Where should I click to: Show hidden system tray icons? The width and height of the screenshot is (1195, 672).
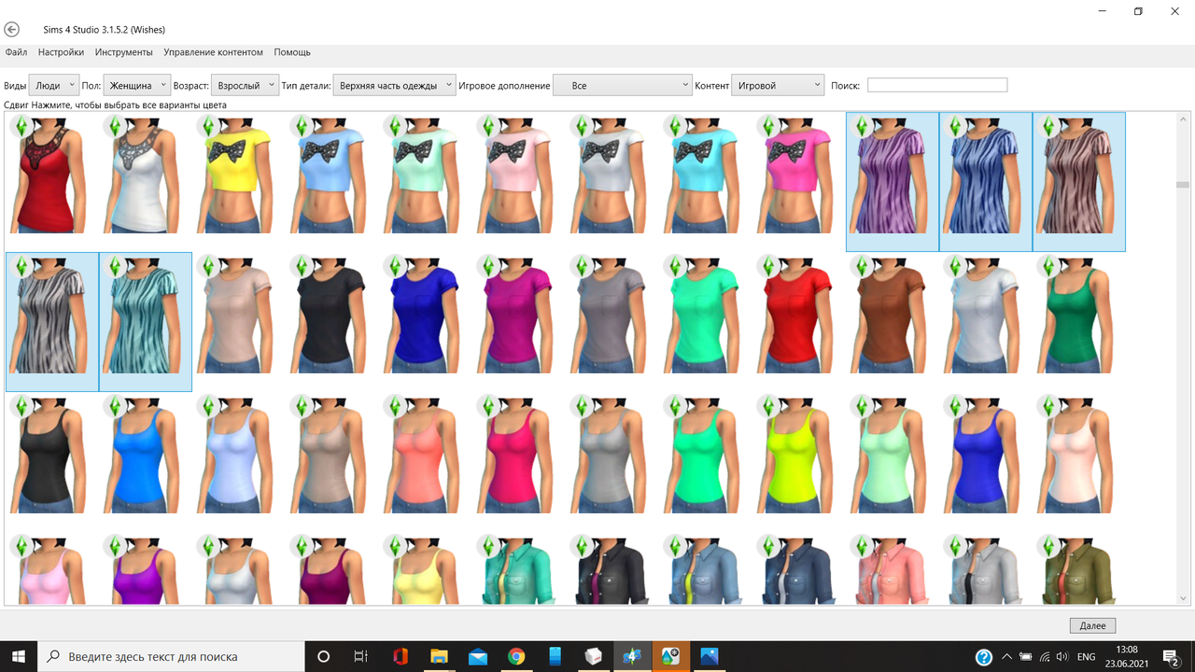1006,657
